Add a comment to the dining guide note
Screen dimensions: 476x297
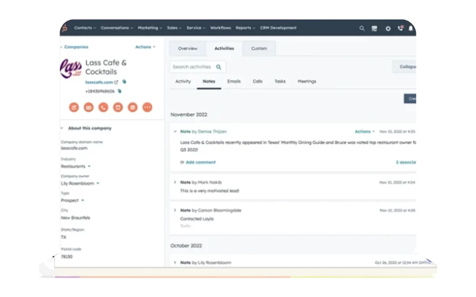pyautogui.click(x=200, y=162)
